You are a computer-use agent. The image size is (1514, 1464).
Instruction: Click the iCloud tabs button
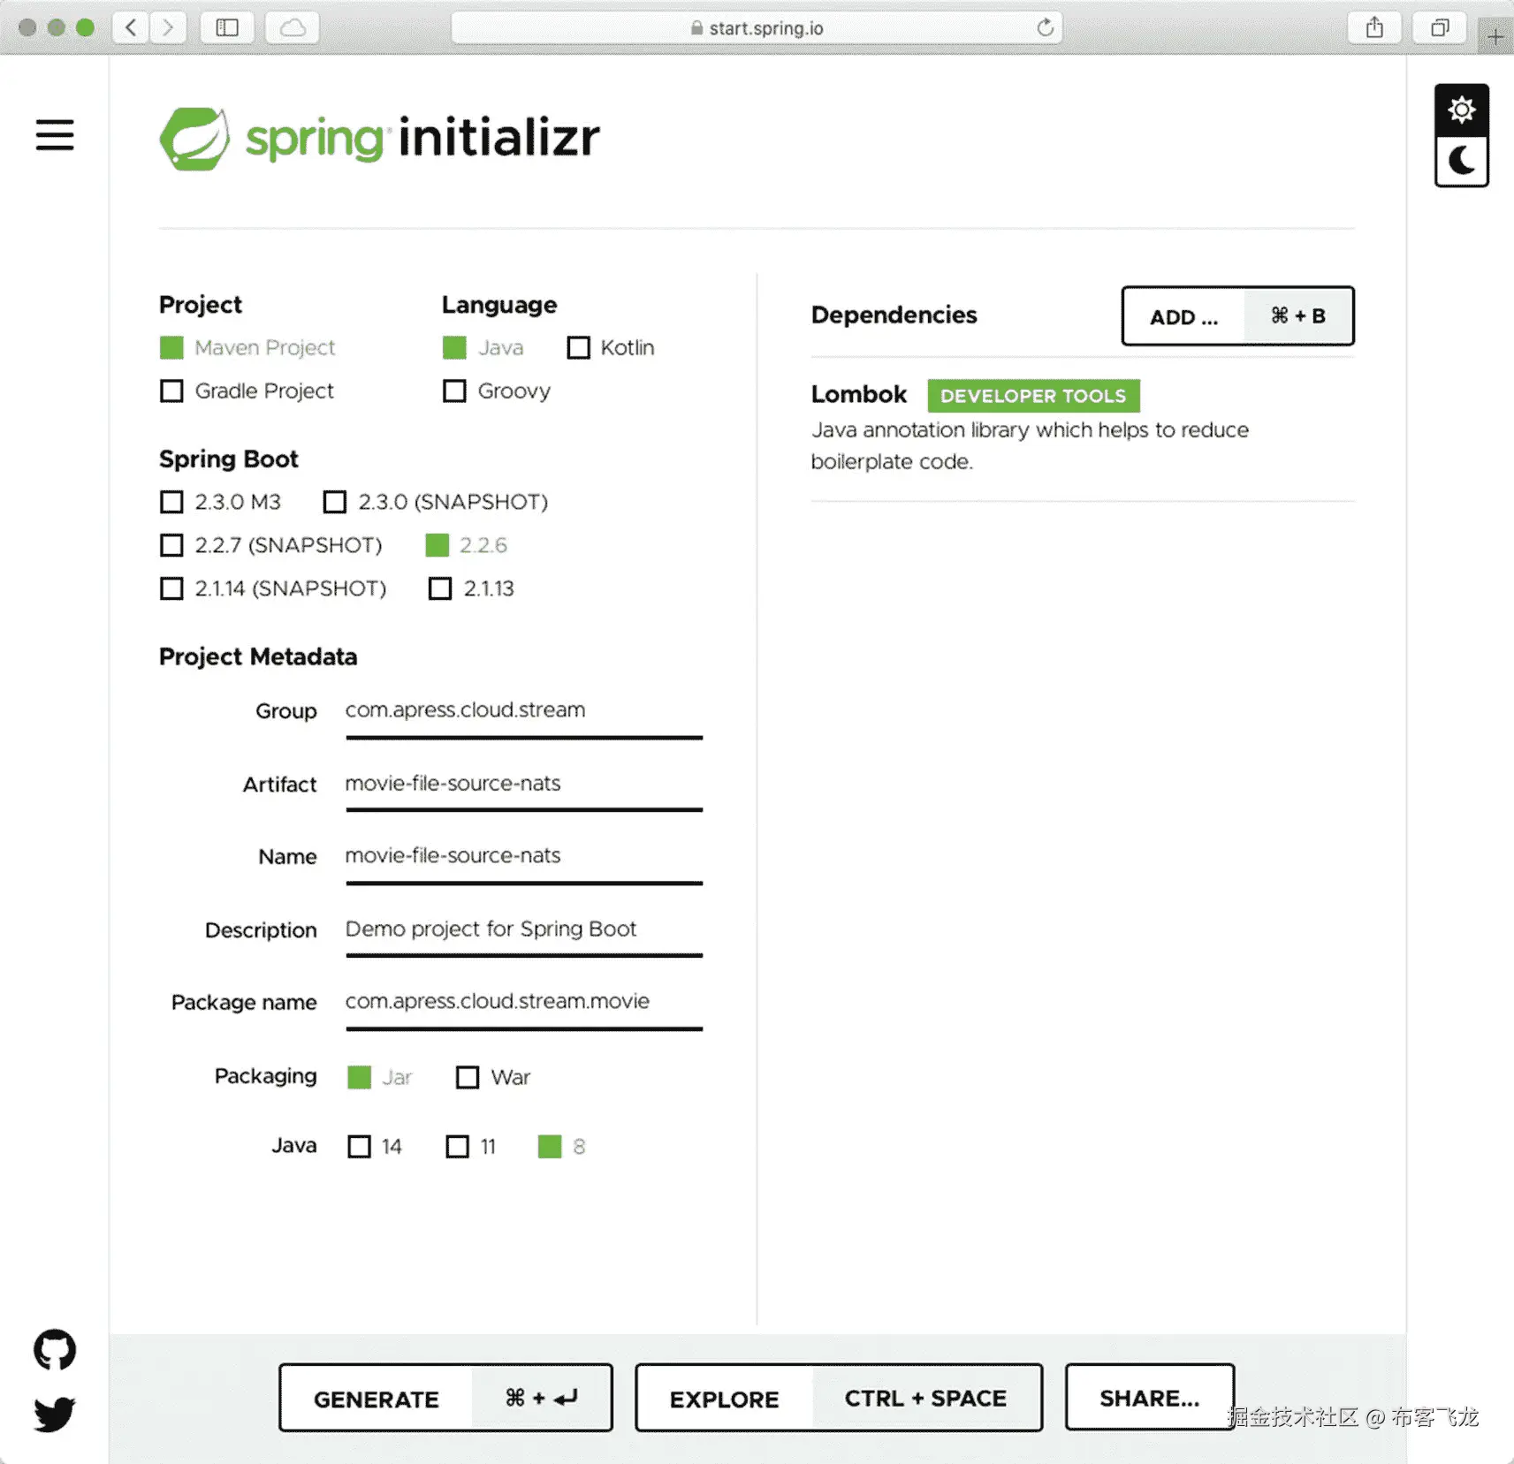click(293, 27)
